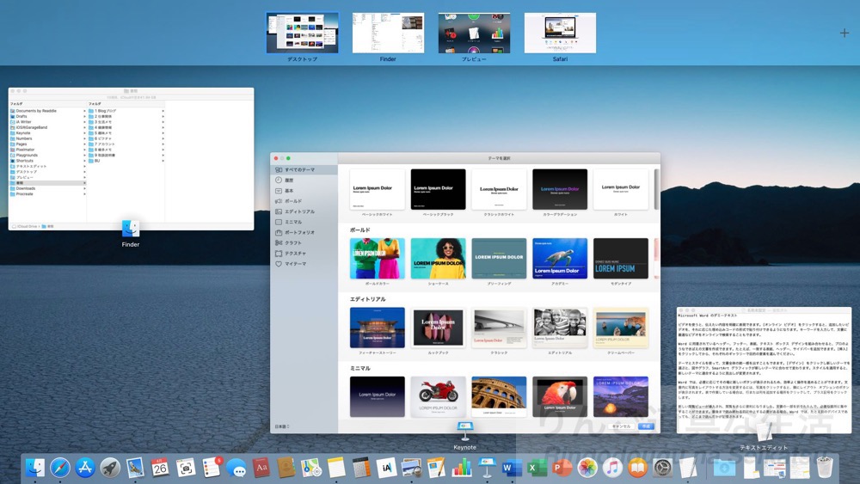
Task: Open the Dictionary app in Dock
Action: point(261,468)
